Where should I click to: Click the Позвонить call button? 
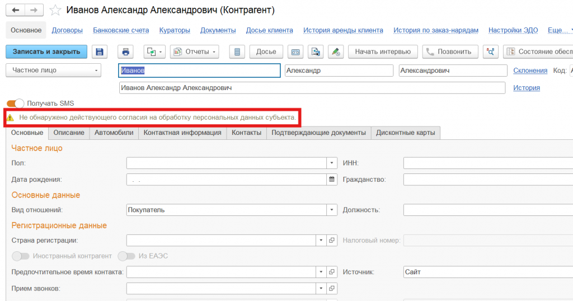[450, 52]
